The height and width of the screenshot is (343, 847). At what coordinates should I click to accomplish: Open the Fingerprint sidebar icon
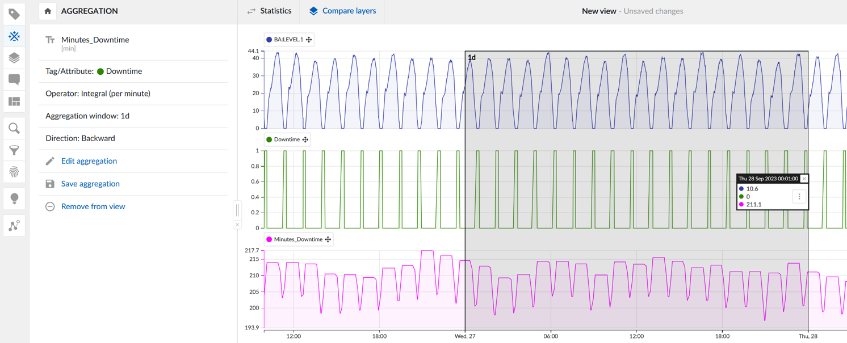point(14,172)
